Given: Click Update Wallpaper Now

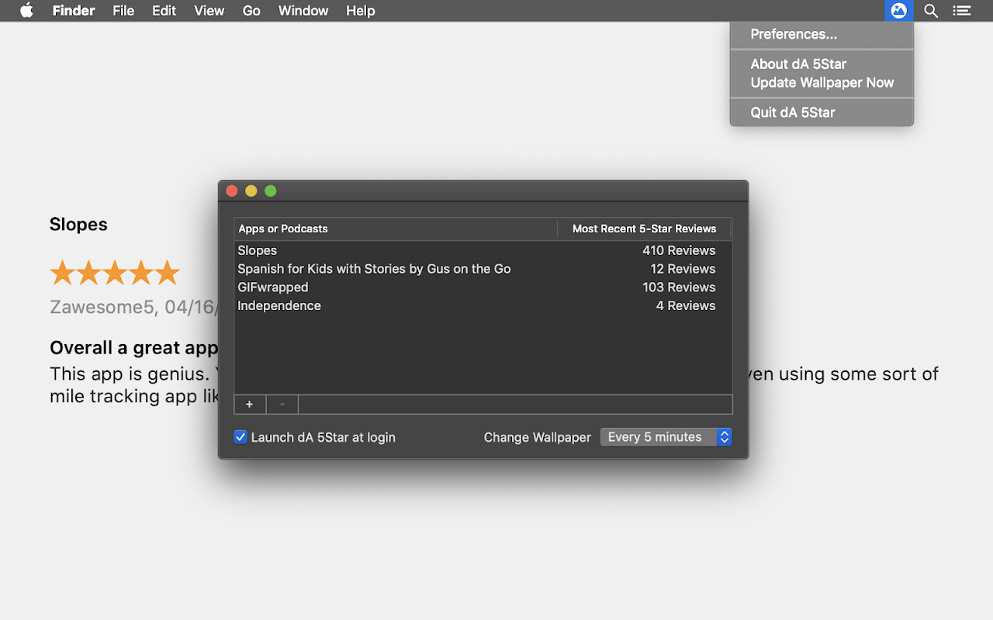Looking at the screenshot, I should click(822, 83).
